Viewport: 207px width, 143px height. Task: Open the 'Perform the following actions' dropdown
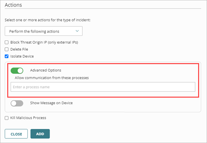[x=43, y=31]
